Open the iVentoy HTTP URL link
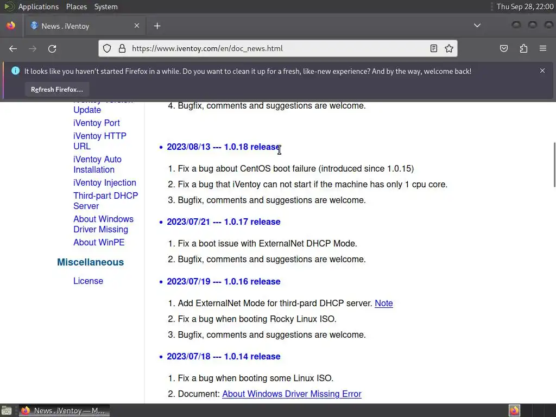Viewport: 556px width, 417px height. click(100, 141)
